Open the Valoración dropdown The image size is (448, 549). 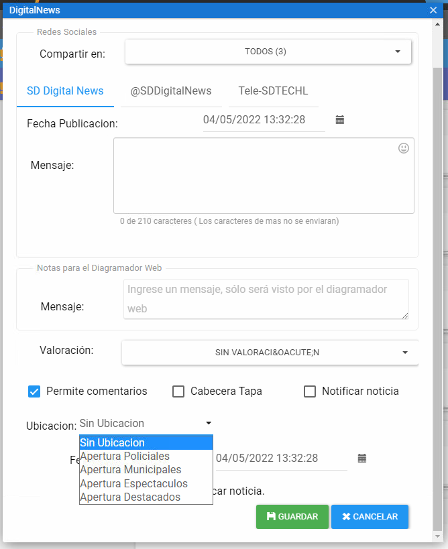270,352
